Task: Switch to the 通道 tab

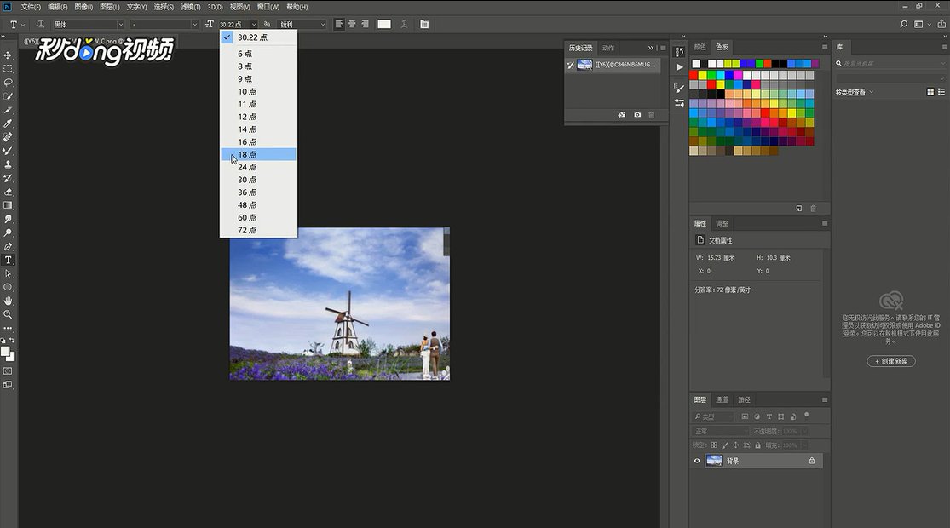Action: tap(722, 399)
